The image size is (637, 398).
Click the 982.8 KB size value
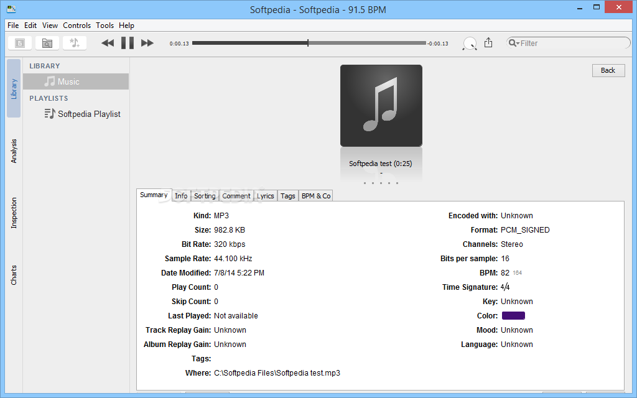[230, 230]
